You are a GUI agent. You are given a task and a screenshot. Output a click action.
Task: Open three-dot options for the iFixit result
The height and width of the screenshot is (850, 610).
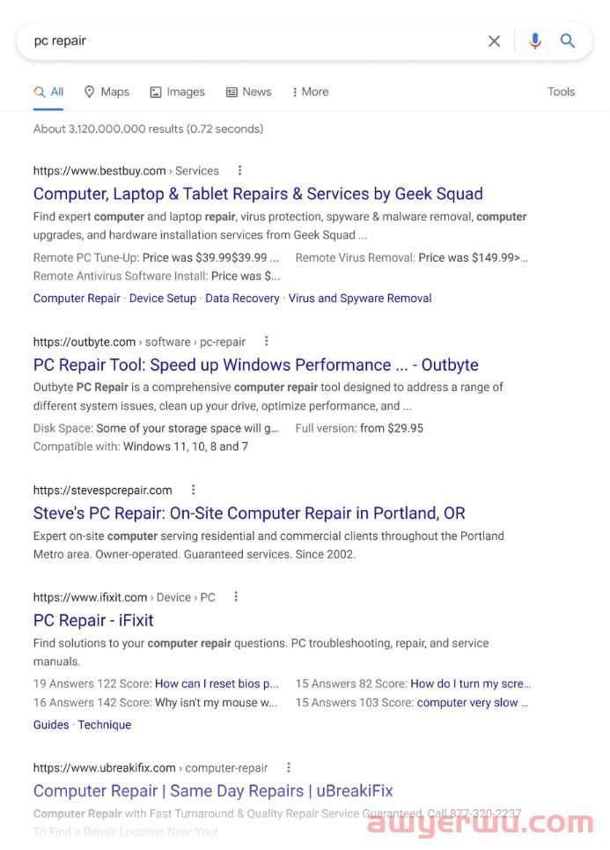(x=236, y=597)
